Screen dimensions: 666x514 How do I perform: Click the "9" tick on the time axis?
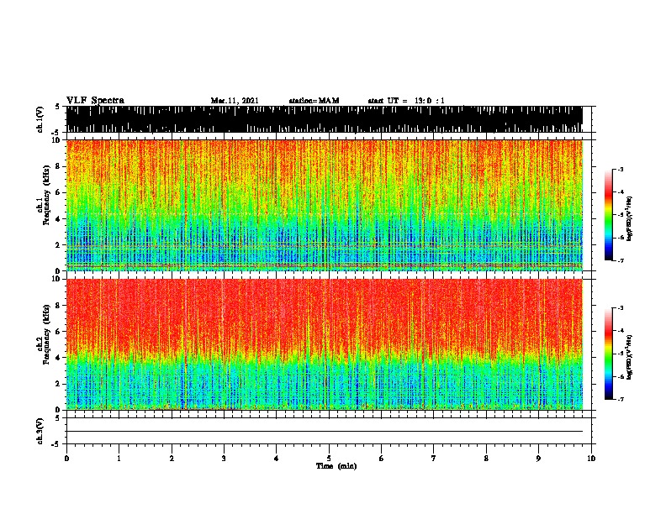(538, 459)
